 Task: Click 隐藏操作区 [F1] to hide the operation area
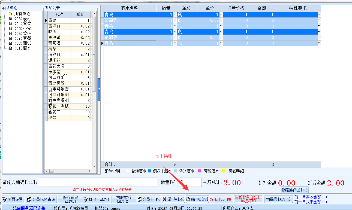[x=295, y=190]
